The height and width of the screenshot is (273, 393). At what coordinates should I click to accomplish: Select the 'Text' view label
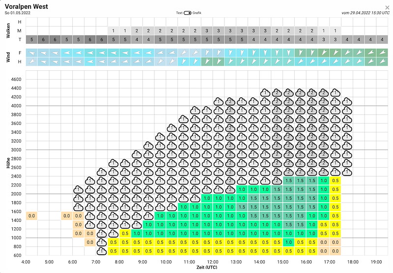[x=179, y=13]
